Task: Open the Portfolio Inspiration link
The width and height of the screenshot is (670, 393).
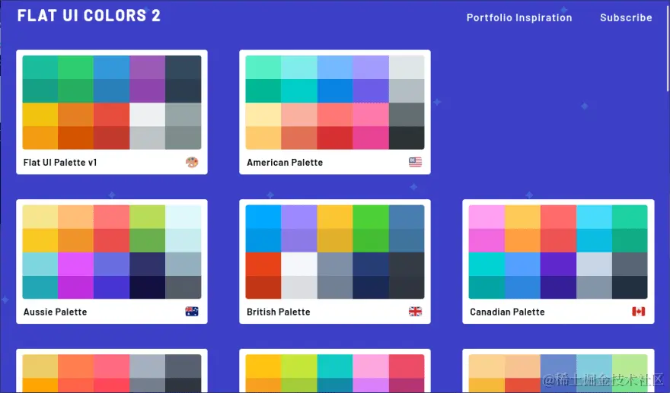Action: coord(519,17)
